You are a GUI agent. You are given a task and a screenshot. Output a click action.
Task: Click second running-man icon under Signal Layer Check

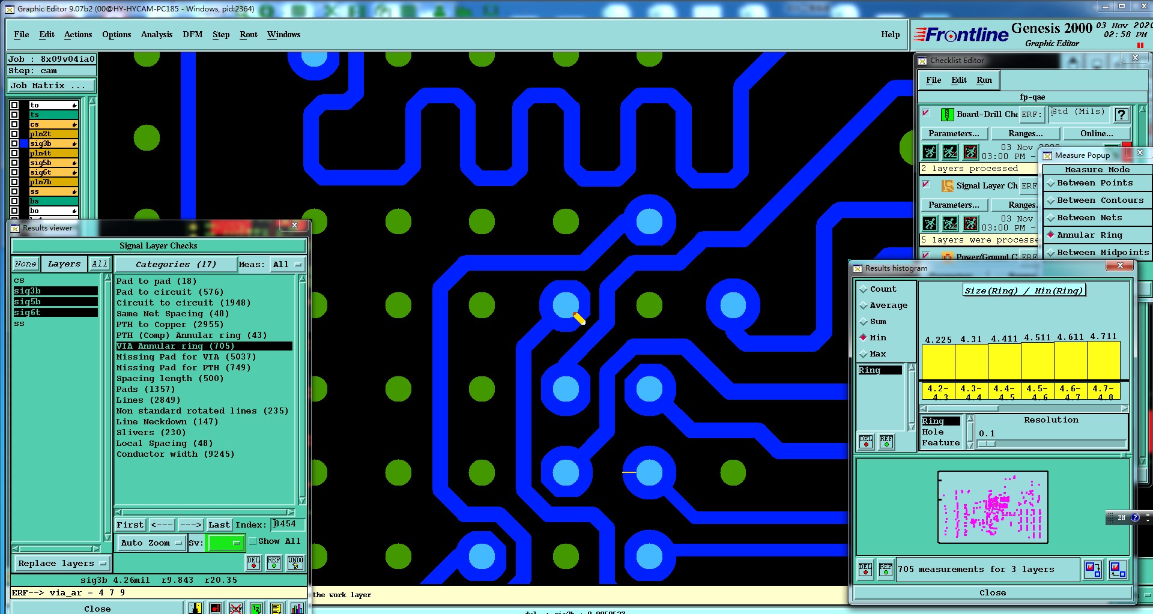[x=950, y=224]
